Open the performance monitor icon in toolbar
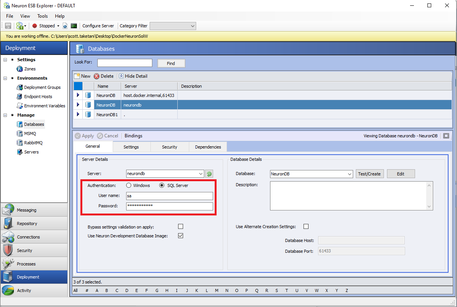Screen dimensions: 457x307 (x=74, y=26)
